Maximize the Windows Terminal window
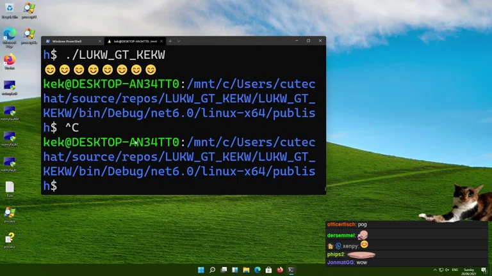The width and height of the screenshot is (492, 276). tap(308, 41)
